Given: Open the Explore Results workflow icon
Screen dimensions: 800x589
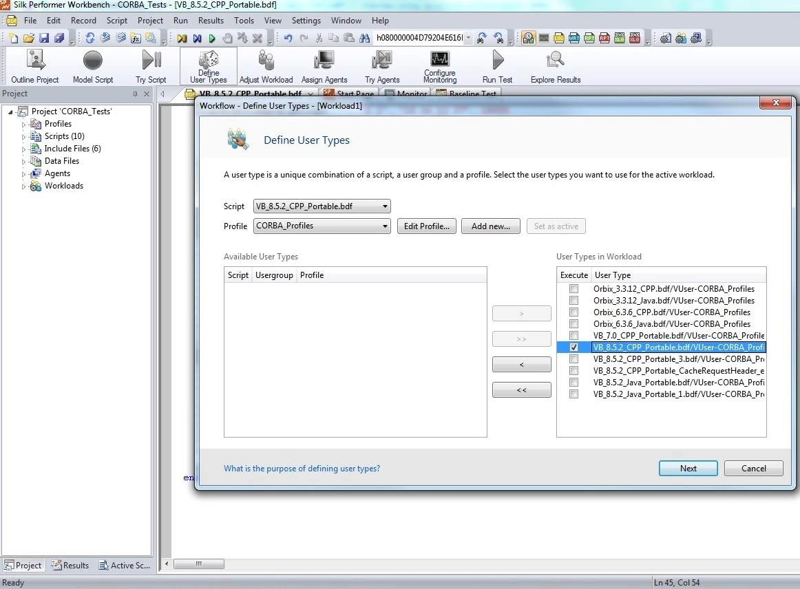Looking at the screenshot, I should (x=556, y=66).
